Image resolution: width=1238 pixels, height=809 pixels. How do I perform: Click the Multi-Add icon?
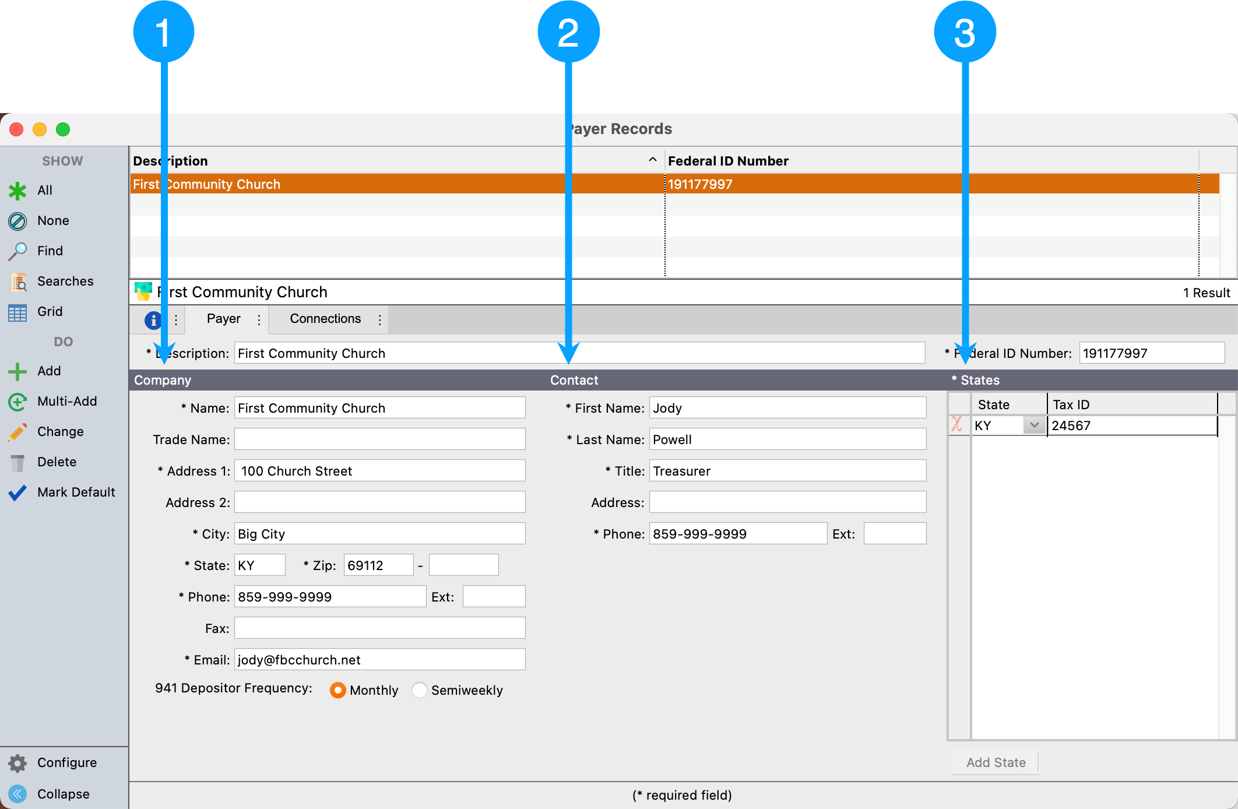(17, 402)
